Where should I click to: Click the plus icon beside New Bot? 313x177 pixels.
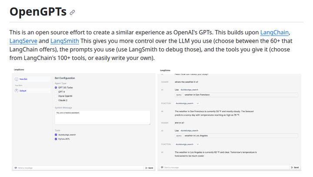(17, 79)
